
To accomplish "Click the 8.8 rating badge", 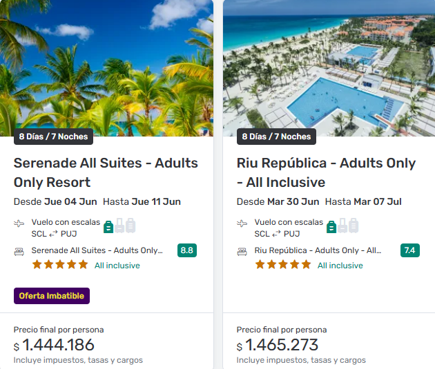I will click(186, 250).
